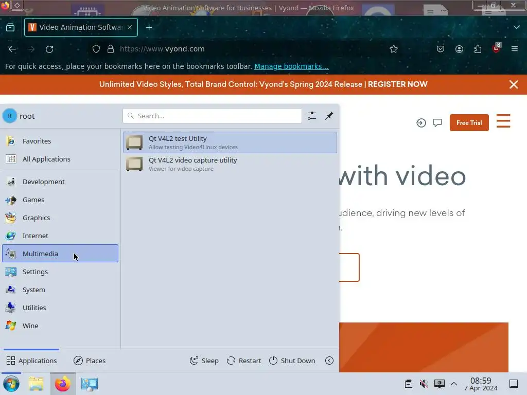This screenshot has width=527, height=395.
Task: Click the Sleep button
Action: (x=204, y=361)
